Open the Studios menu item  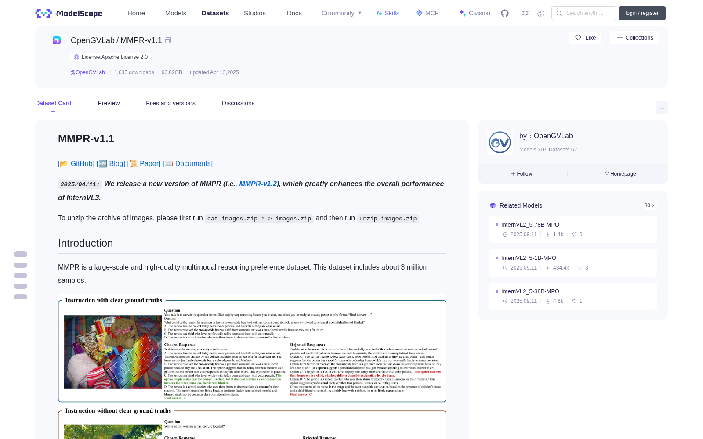(x=255, y=13)
